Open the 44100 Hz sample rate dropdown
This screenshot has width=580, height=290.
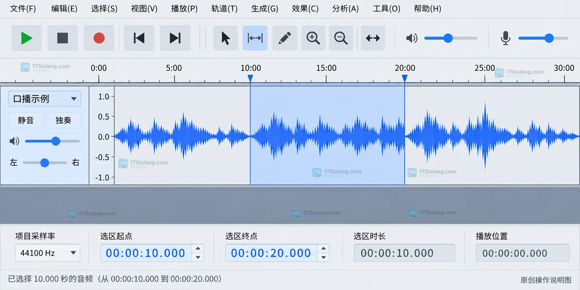point(48,253)
